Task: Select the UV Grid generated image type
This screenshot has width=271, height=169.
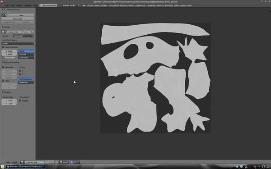Action: (x=26, y=55)
